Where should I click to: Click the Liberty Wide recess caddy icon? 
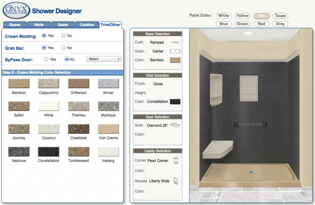click(176, 181)
